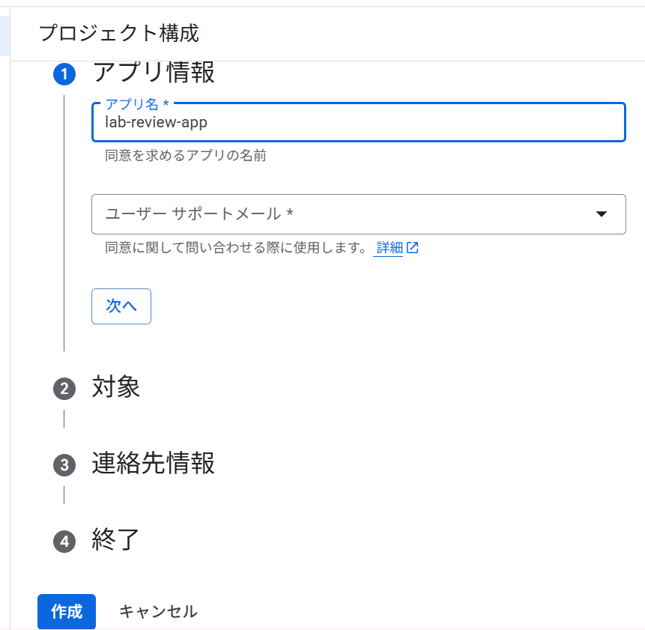Click the step 4 number badge
The width and height of the screenshot is (645, 630).
coord(64,542)
